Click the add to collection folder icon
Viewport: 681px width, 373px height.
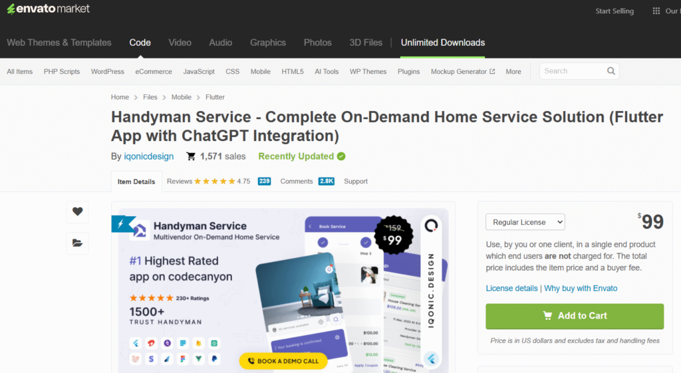77,243
